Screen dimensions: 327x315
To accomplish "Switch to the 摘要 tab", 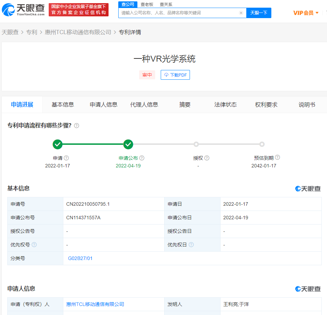I will (x=185, y=104).
